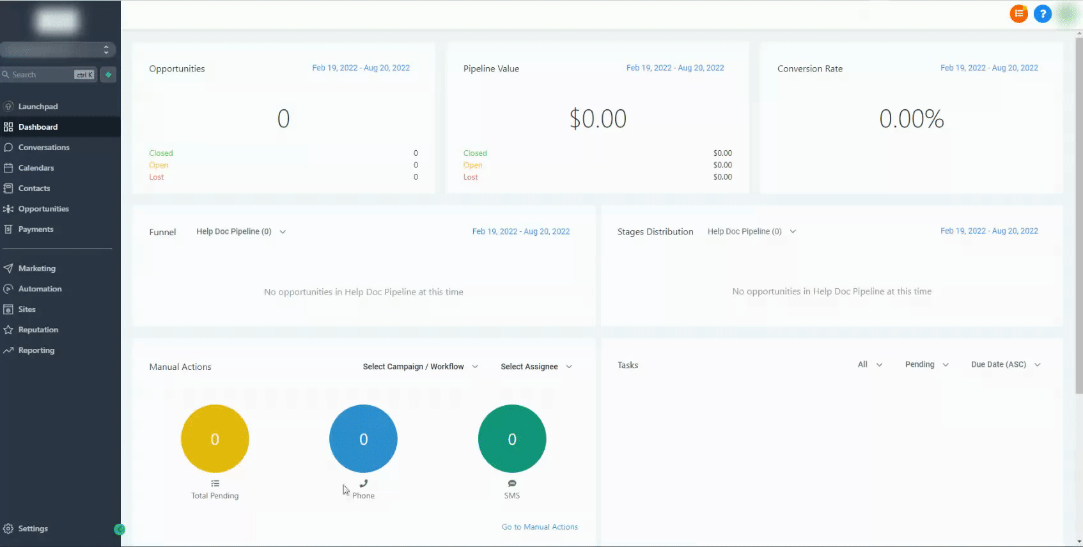1083x547 pixels.
Task: Open the account switcher dropdown
Action: click(x=58, y=49)
